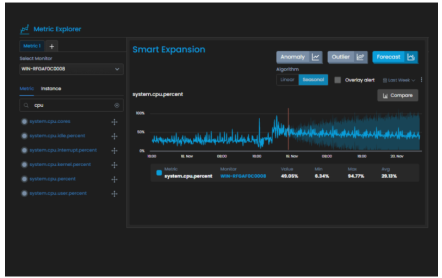Click move icon for system.cpu.idle.percent
442x278 pixels.
[114, 136]
